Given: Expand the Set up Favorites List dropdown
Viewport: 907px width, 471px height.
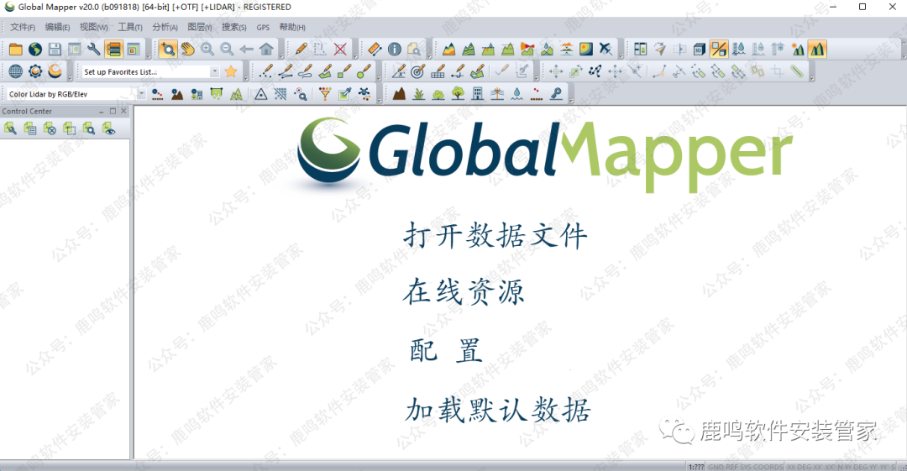Looking at the screenshot, I should 214,72.
